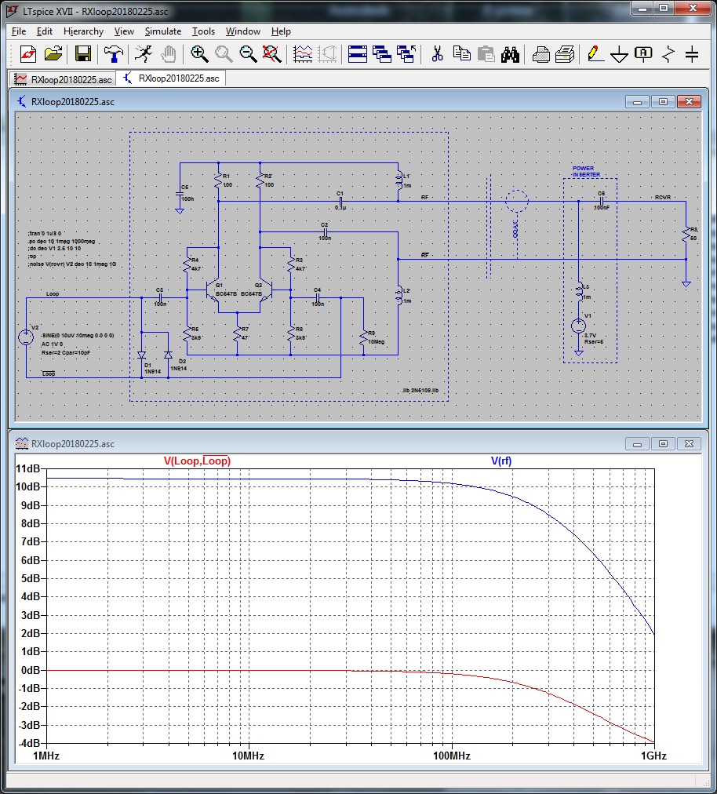Open the Control Panel hammer icon
717x794 pixels.
coord(113,54)
